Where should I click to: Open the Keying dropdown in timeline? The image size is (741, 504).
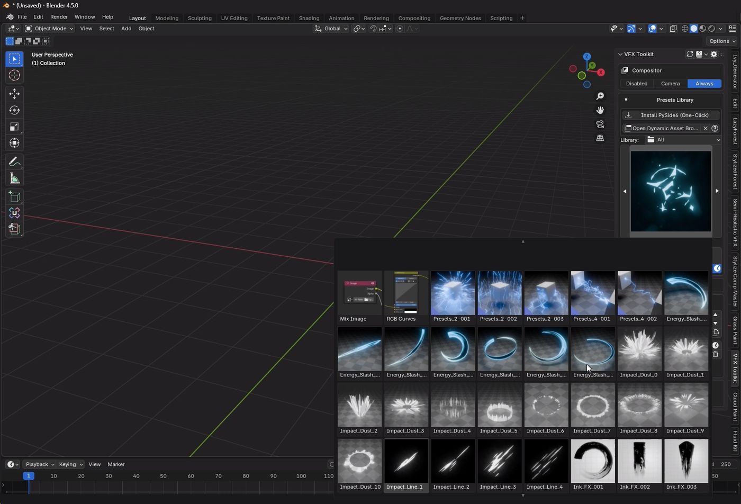[70, 464]
